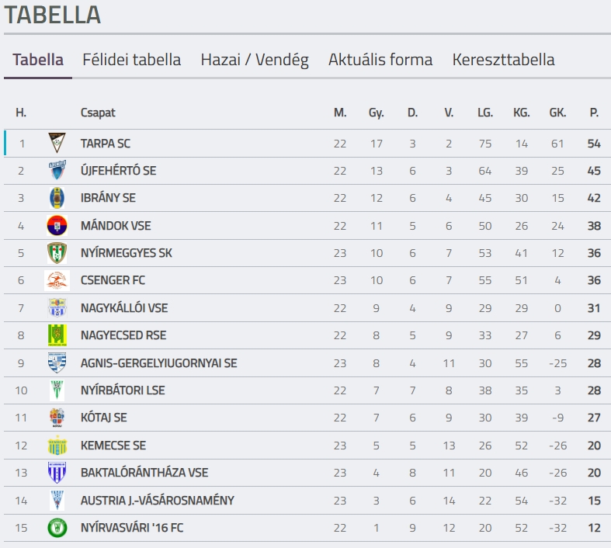This screenshot has width=611, height=548.
Task: Click the NYÍRBÁTORI LSE team name
Action: point(123,390)
